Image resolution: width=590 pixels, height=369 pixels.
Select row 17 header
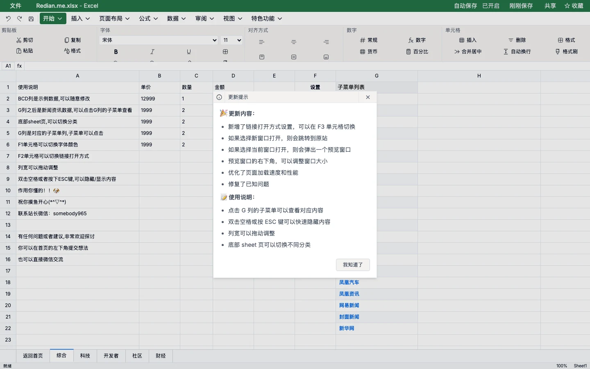point(8,271)
